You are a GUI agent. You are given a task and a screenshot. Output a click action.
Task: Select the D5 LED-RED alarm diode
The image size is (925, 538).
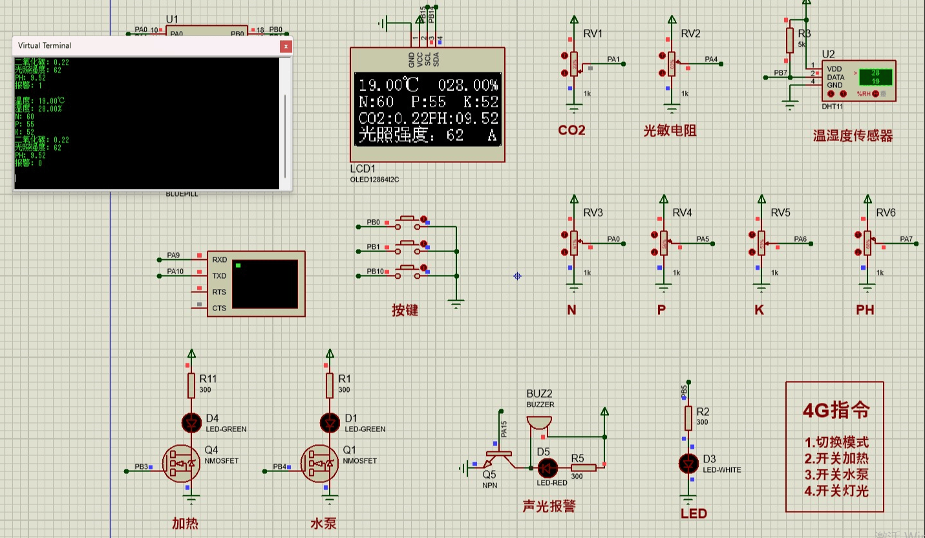click(x=547, y=468)
